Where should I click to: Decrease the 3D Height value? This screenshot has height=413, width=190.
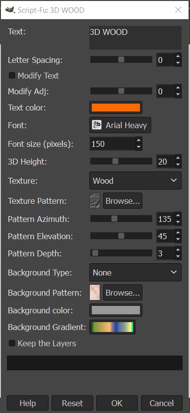178,165
